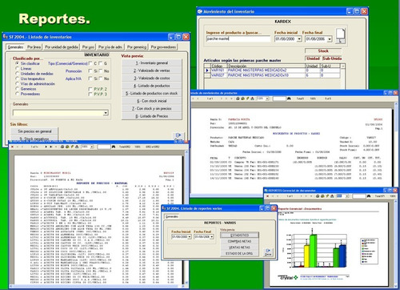Viewport: 400px width, 290px height.
Task: Open Fecha Final dropdown in reportes varios
Action: pyautogui.click(x=212, y=237)
